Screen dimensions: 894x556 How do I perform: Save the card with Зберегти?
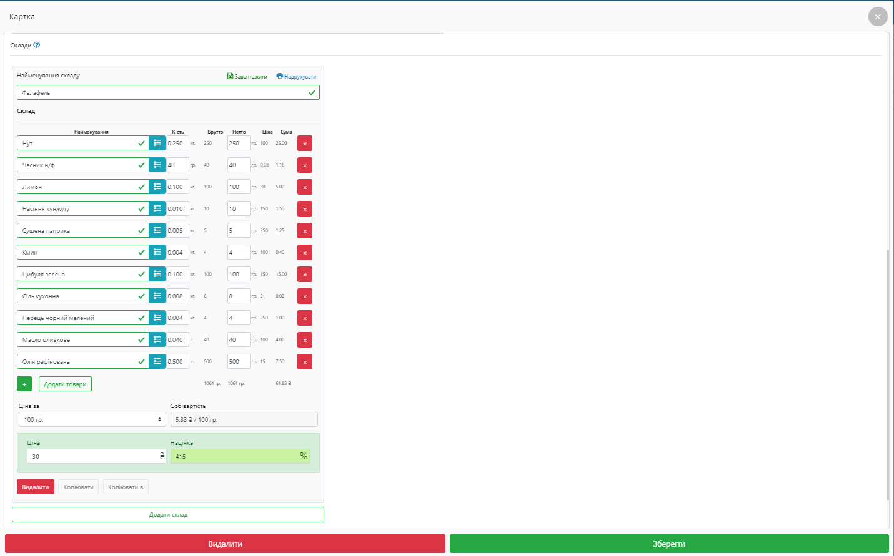668,544
